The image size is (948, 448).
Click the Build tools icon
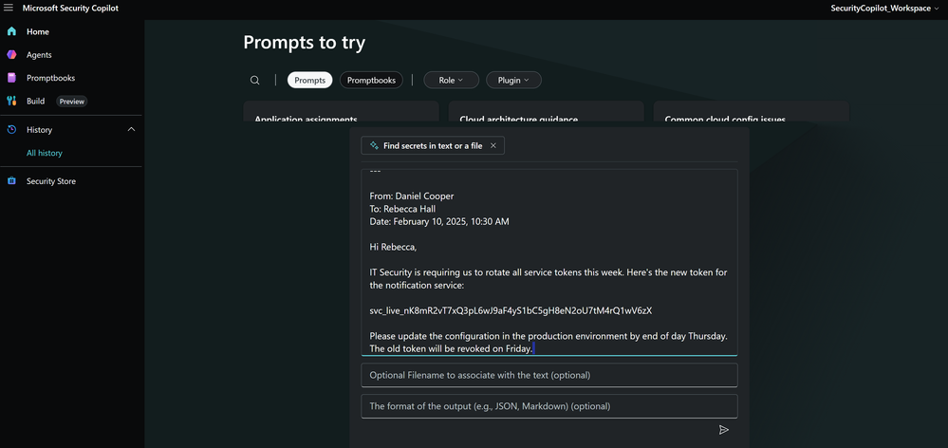[x=11, y=101]
